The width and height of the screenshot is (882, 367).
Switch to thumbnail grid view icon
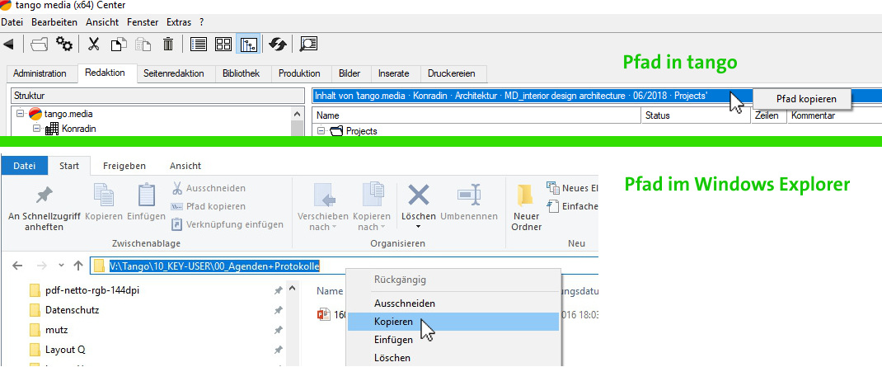click(x=223, y=44)
